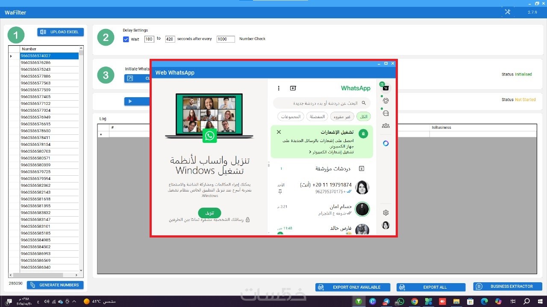Click the WaFilter icon in taskbar
The width and height of the screenshot is (547, 307).
coord(359,301)
